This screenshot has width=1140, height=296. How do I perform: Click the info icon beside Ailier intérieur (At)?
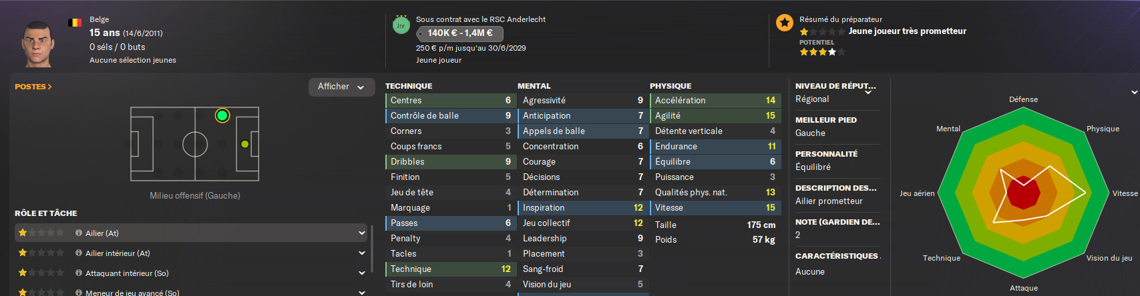coord(79,253)
